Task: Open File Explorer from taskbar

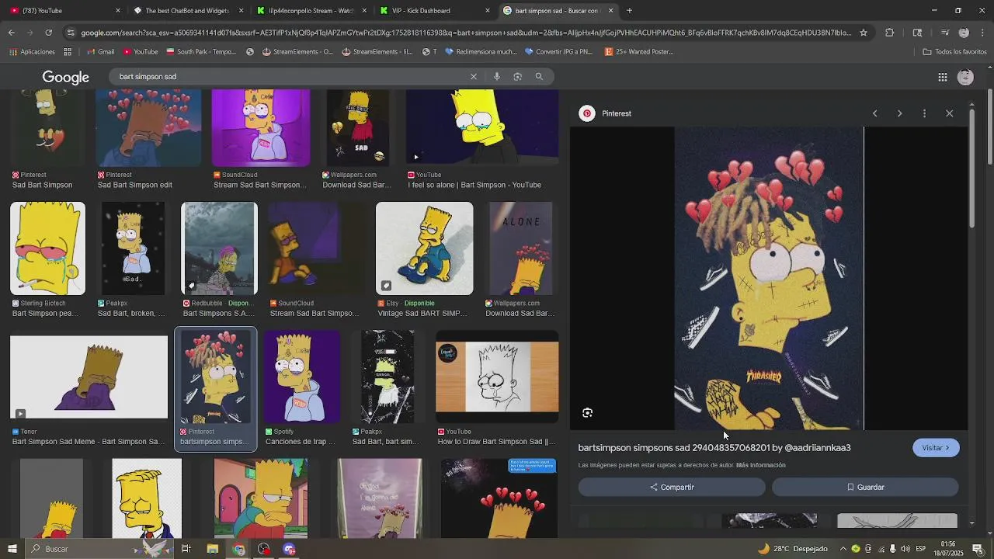Action: [213, 549]
